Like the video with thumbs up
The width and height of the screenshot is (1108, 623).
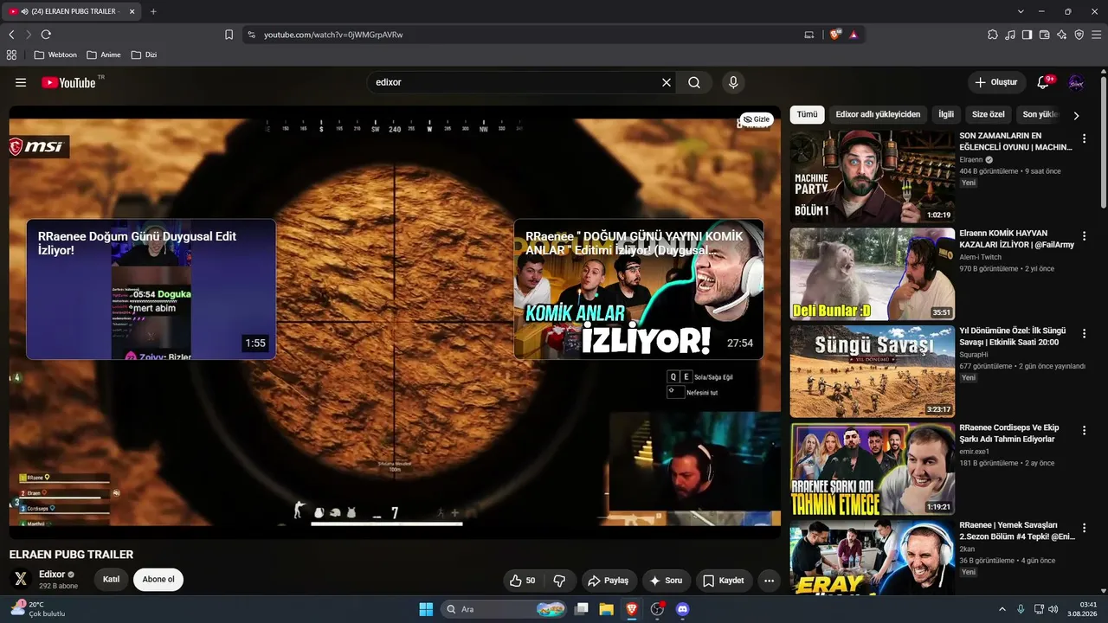coord(523,581)
